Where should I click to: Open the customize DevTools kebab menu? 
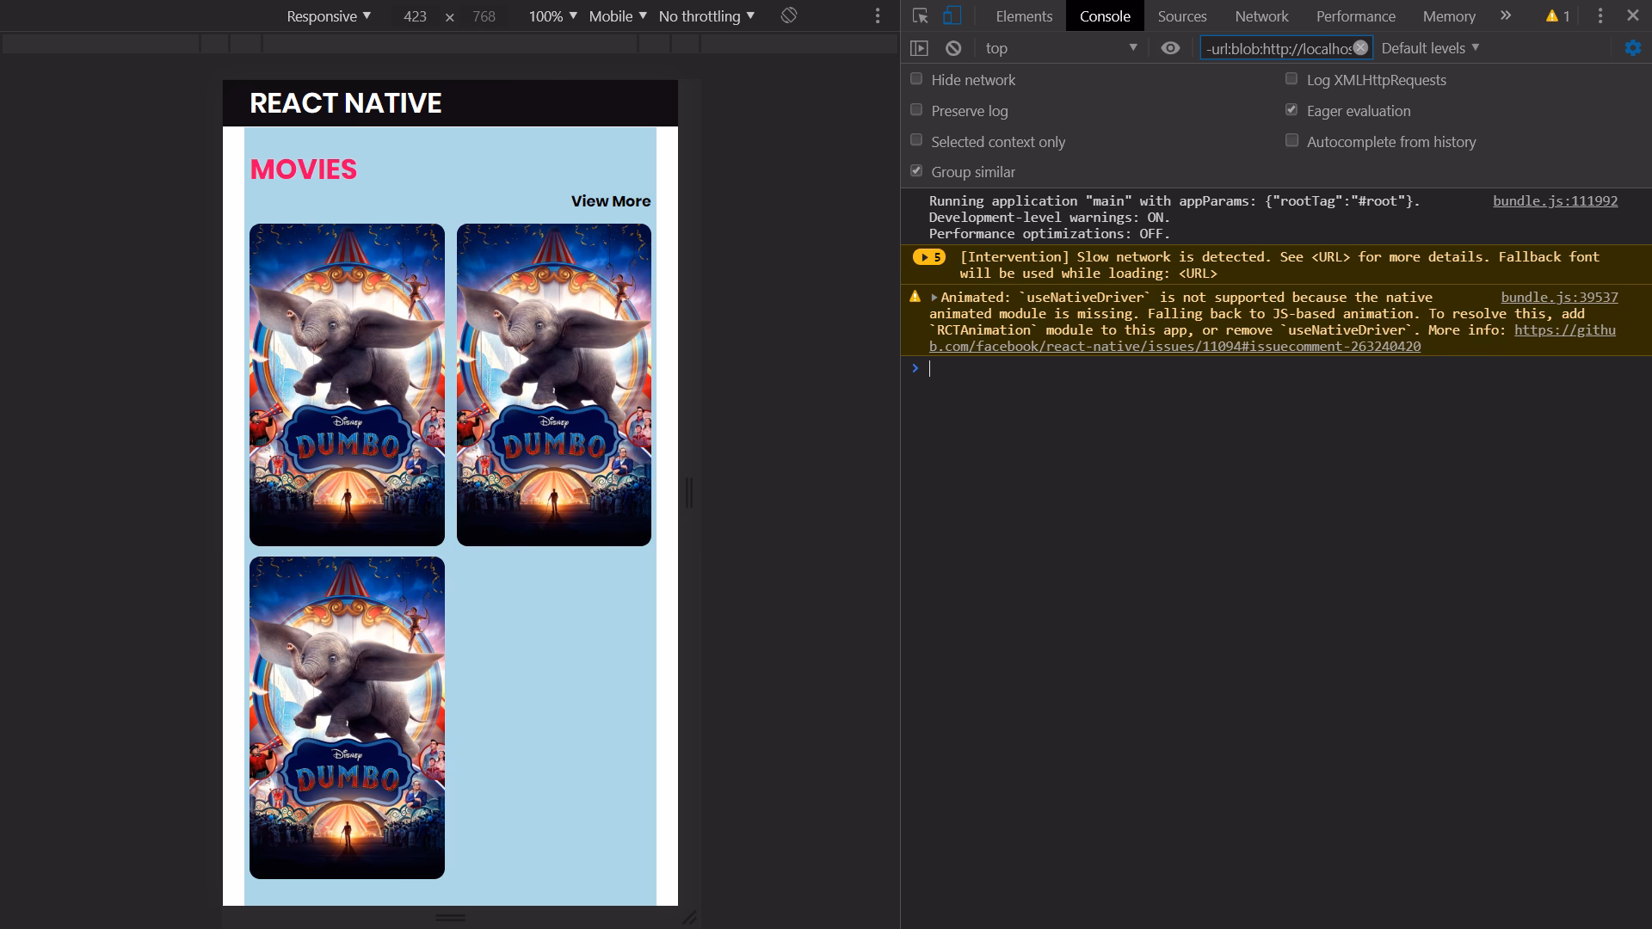(x=1599, y=15)
